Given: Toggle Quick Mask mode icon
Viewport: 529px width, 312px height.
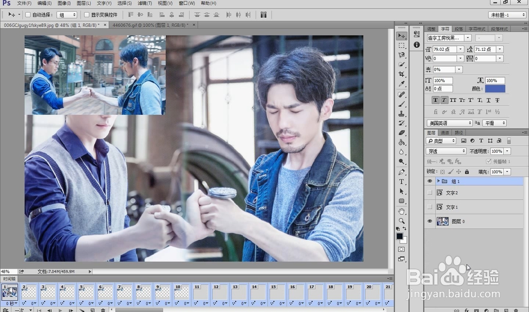Looking at the screenshot, I should coord(401,249).
